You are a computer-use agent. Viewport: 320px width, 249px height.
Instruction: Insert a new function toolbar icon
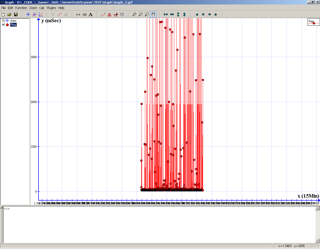[x=34, y=14]
